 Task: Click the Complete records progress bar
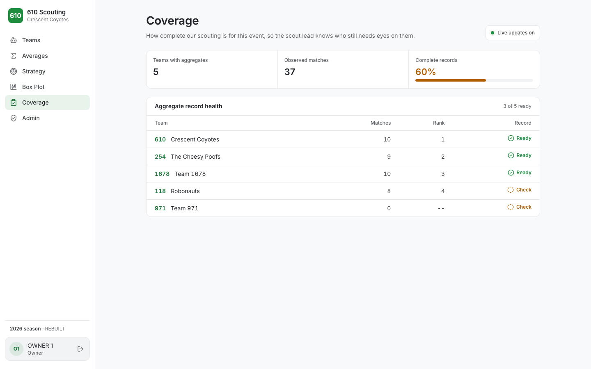pyautogui.click(x=474, y=80)
